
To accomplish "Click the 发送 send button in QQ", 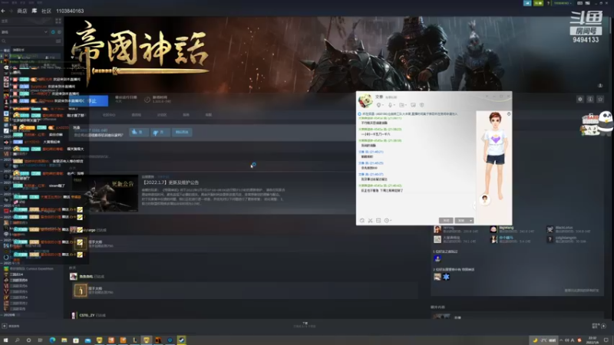I will 461,221.
